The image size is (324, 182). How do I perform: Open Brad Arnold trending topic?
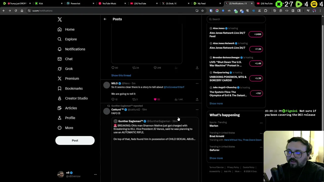(217, 136)
